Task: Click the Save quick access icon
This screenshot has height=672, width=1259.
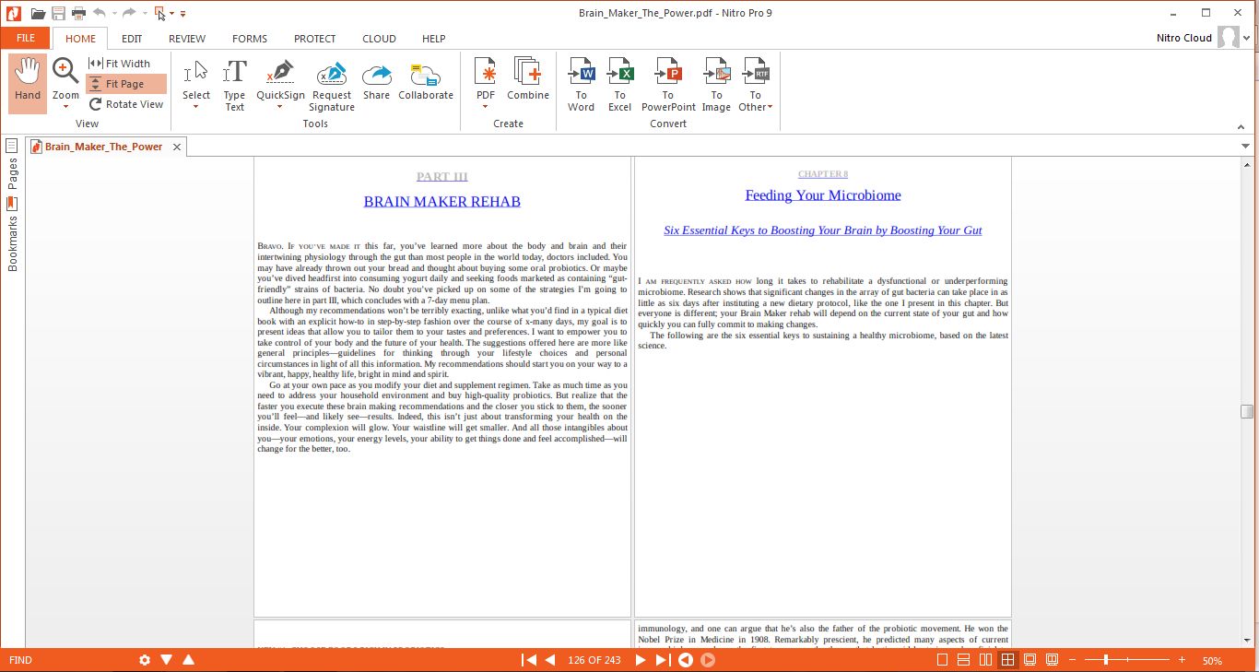Action: pos(59,13)
